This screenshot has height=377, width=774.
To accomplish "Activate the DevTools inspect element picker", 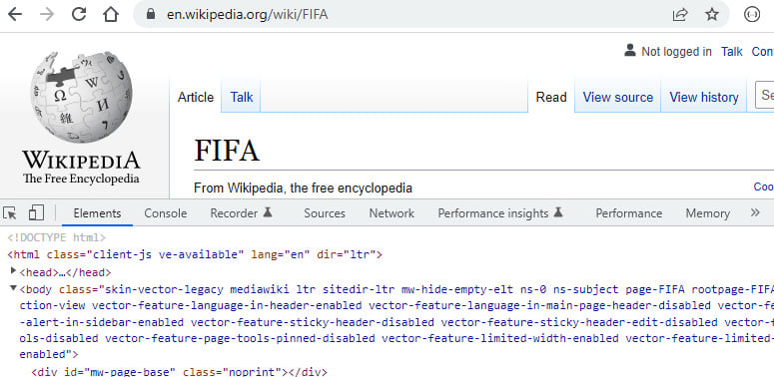I will click(10, 212).
